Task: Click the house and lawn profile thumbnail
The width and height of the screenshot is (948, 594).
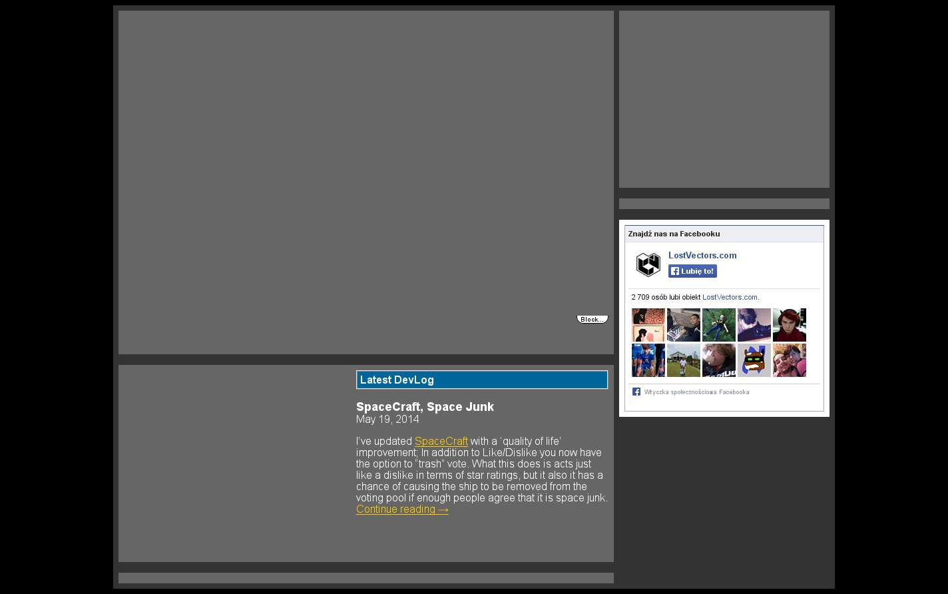Action: pyautogui.click(x=683, y=360)
